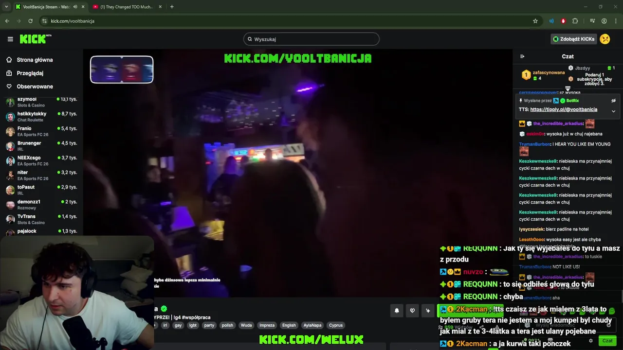The image size is (623, 350).
Task: Click the KICK logo
Action: tap(35, 39)
